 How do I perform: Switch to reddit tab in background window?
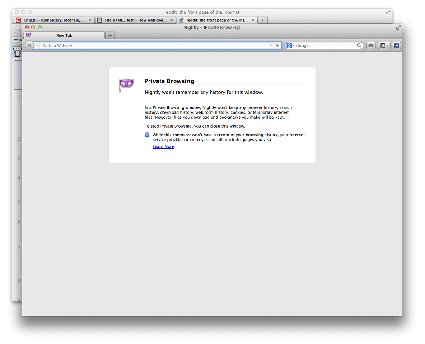[217, 20]
